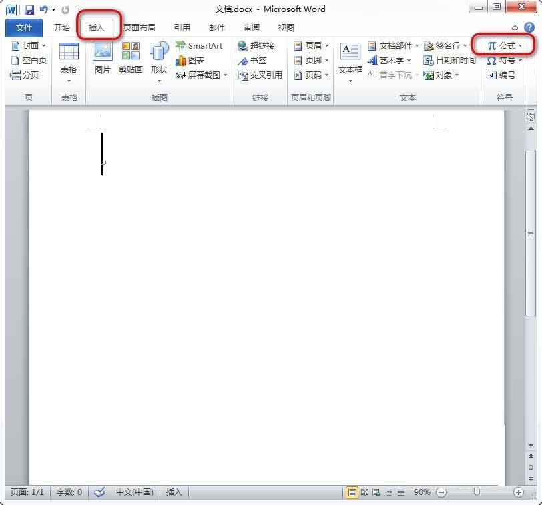Insert a text box (文本框)
The image size is (542, 505).
350,63
